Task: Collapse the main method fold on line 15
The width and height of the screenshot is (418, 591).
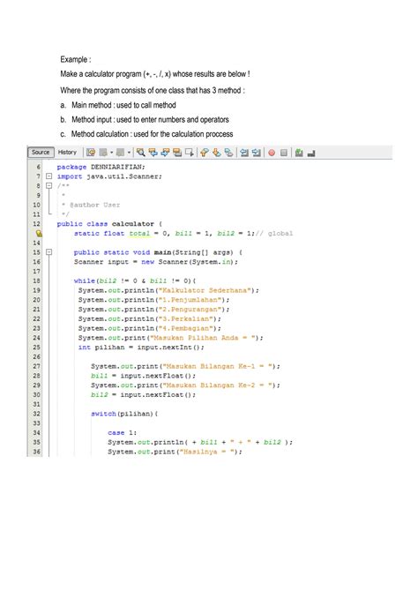Action: tap(49, 252)
